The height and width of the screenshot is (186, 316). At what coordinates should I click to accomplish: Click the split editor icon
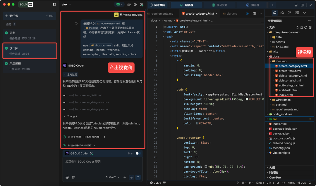(x=254, y=14)
